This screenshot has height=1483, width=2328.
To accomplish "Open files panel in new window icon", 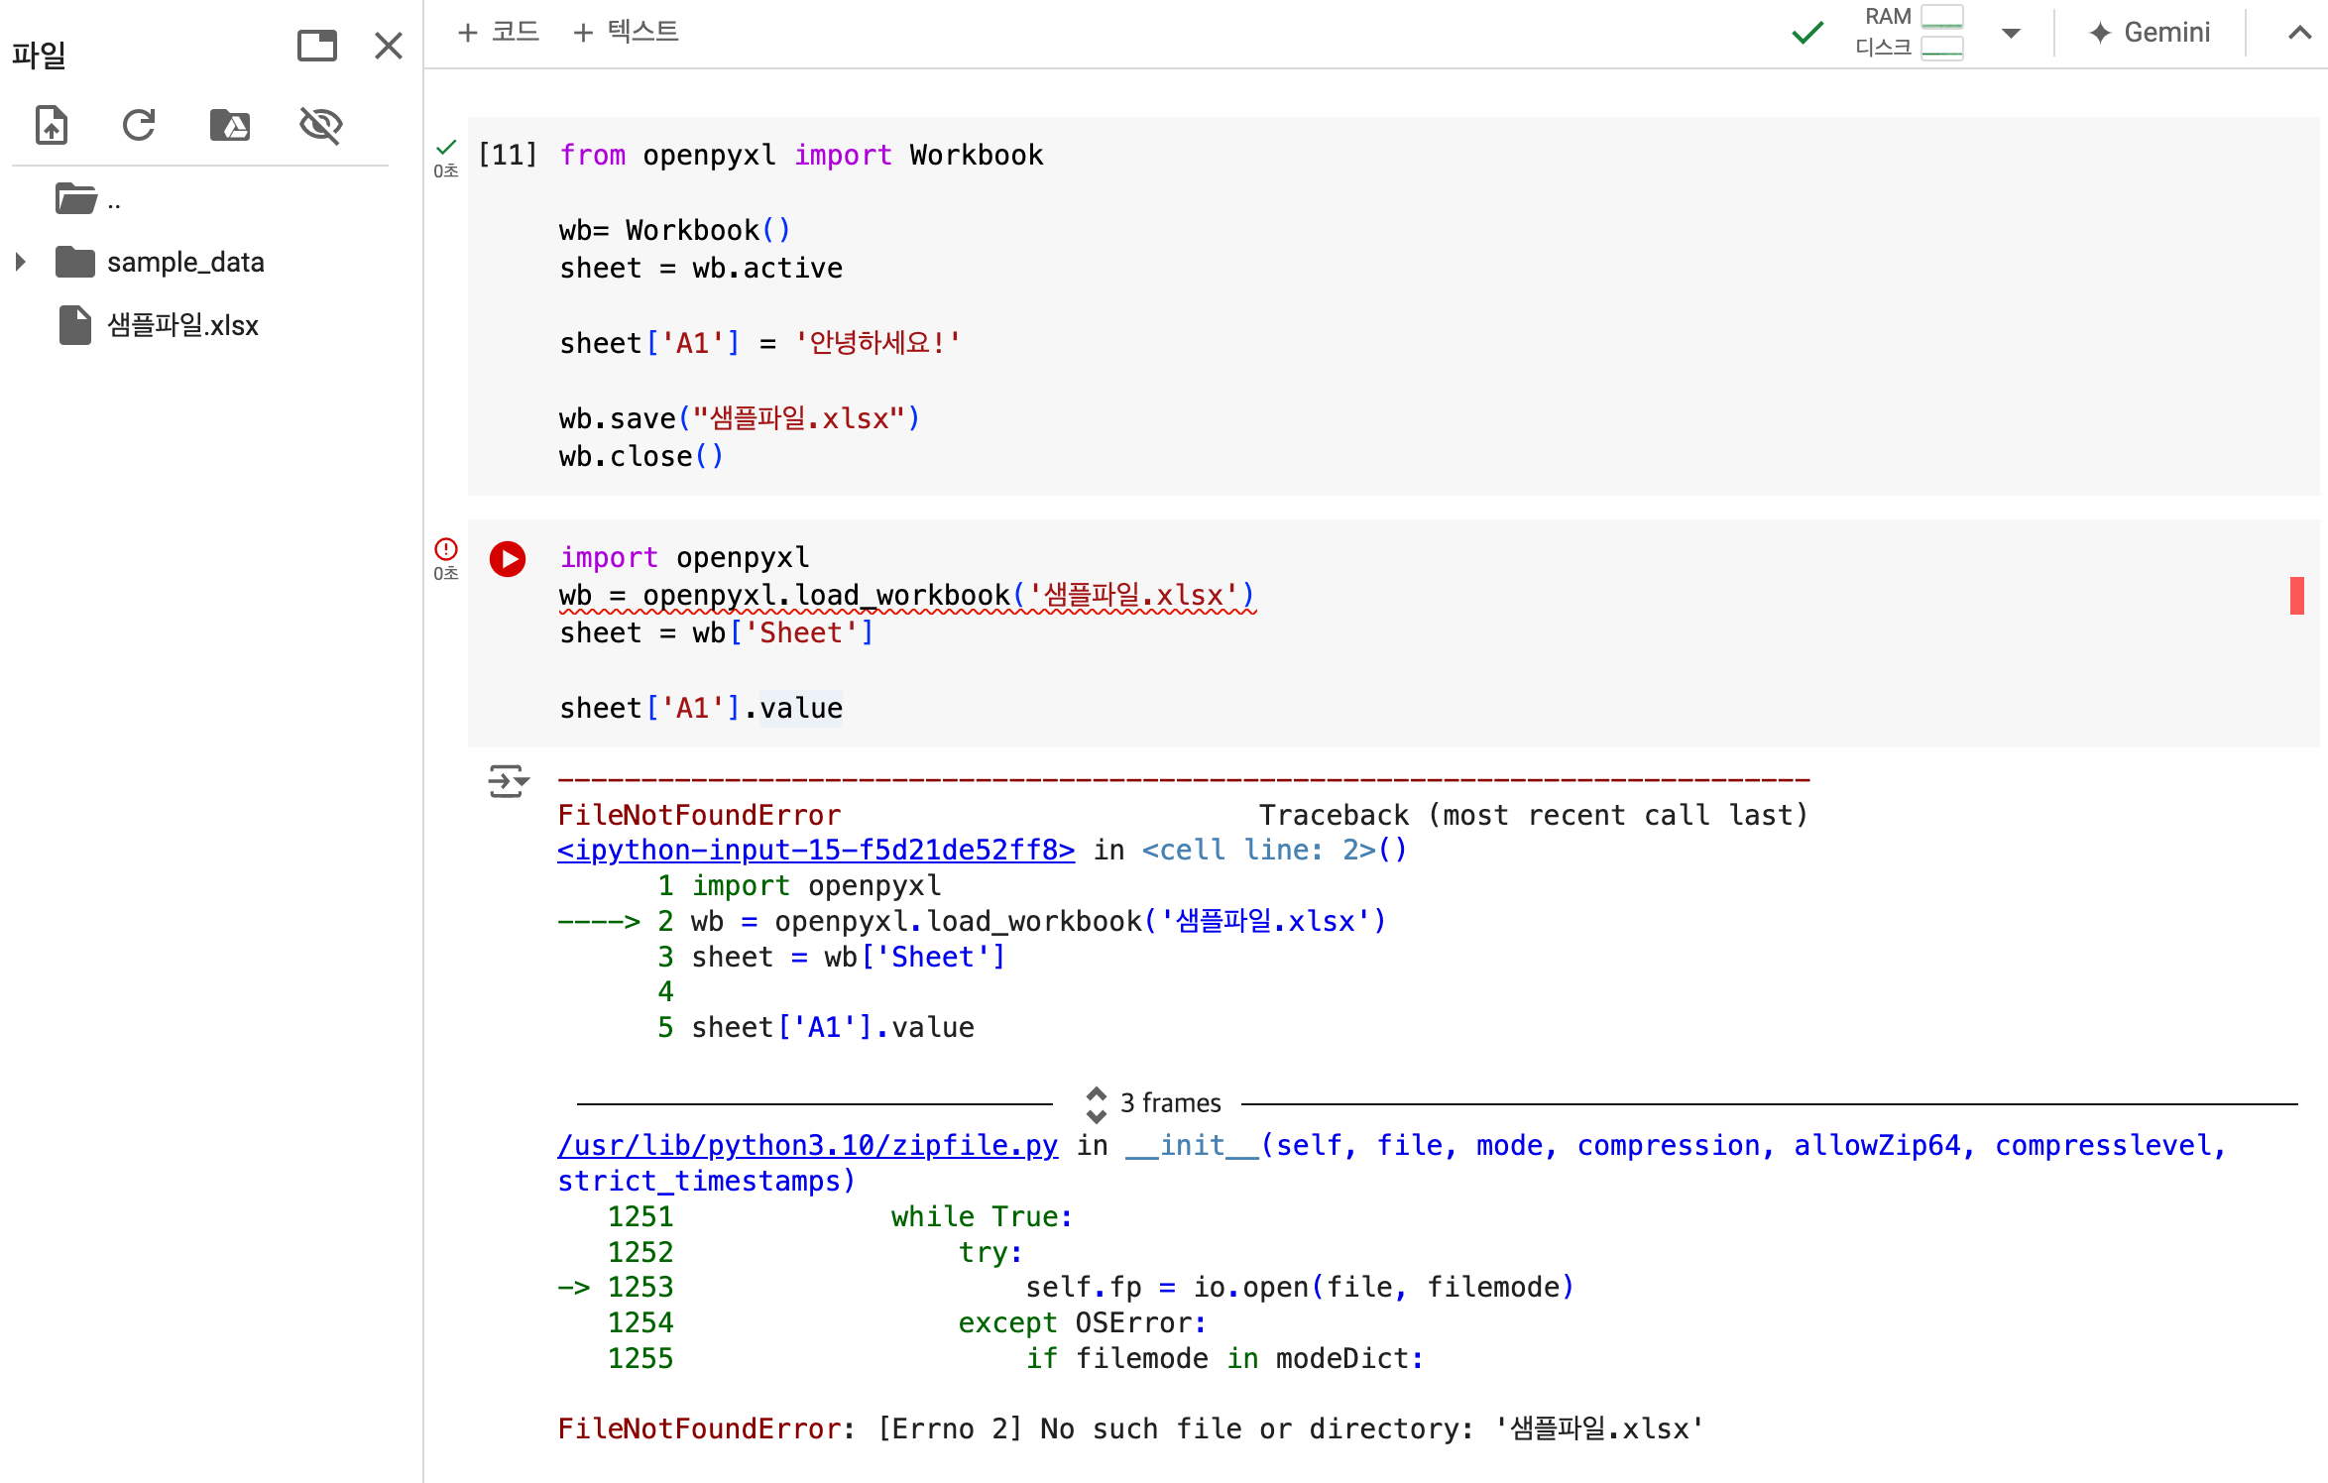I will pos(317,46).
